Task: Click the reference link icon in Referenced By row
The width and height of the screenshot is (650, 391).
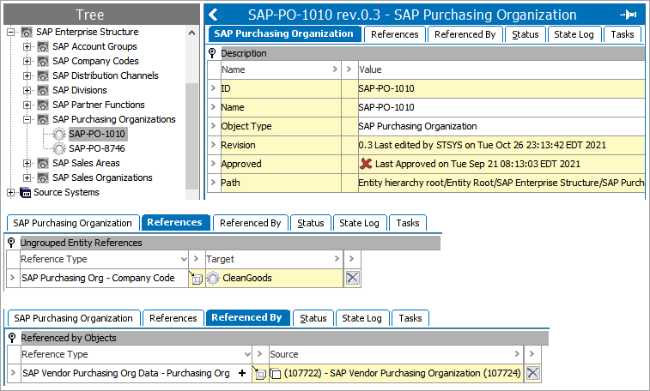Action: point(259,373)
